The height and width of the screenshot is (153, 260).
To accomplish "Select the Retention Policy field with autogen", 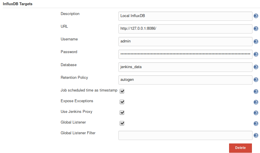I will (185, 80).
